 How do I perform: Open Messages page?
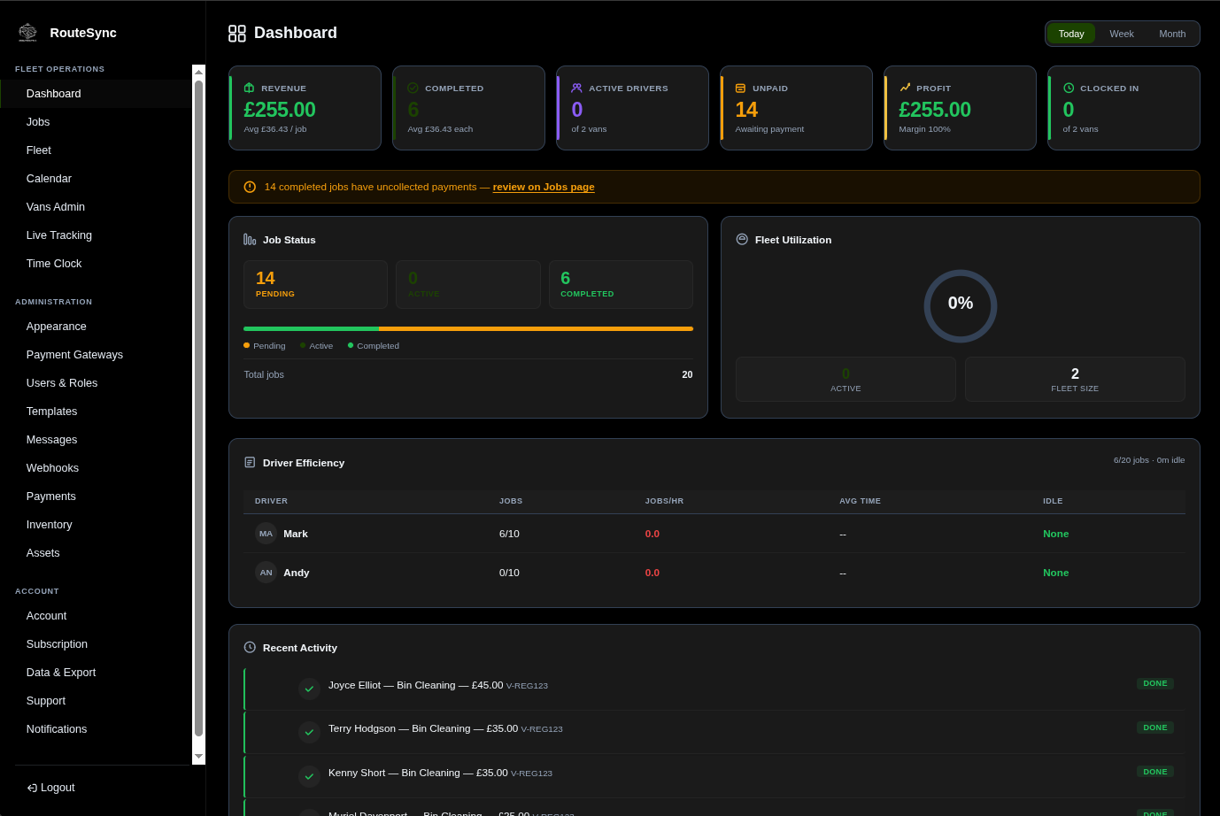(x=96, y=440)
